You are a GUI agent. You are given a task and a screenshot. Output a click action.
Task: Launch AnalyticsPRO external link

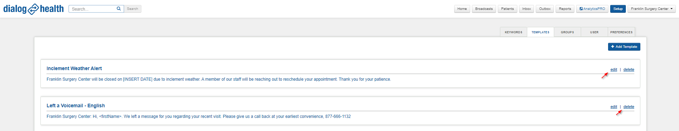tap(592, 9)
